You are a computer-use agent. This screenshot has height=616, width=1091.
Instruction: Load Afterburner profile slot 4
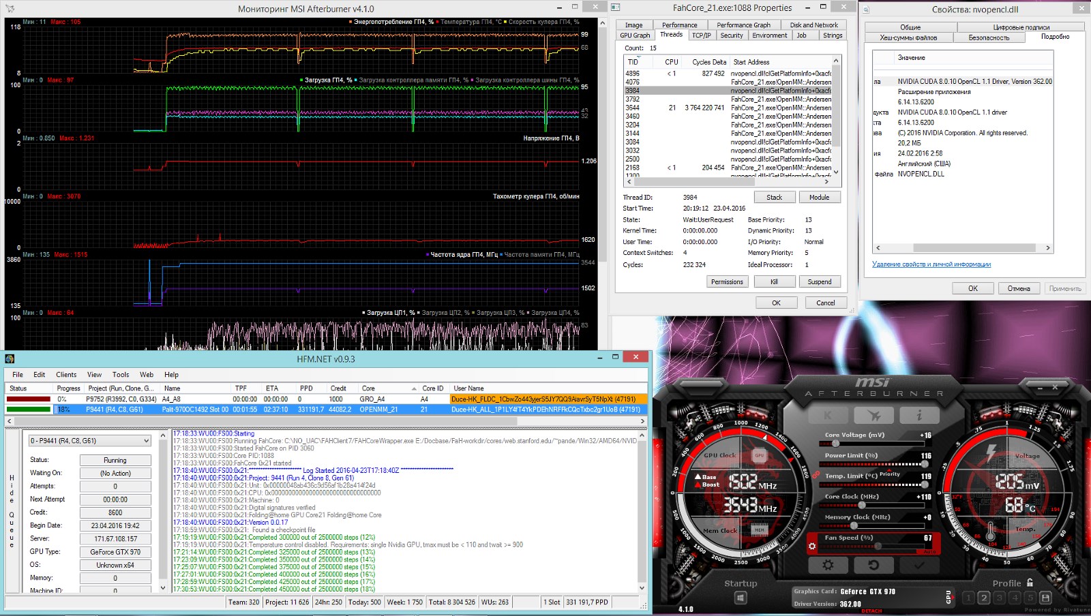tap(1015, 598)
